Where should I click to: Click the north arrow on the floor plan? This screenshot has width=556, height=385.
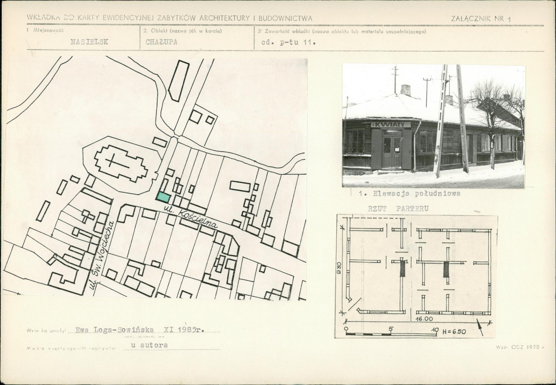[x=480, y=327]
